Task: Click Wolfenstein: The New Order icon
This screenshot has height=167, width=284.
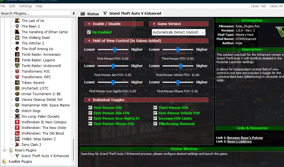Action: point(17,128)
